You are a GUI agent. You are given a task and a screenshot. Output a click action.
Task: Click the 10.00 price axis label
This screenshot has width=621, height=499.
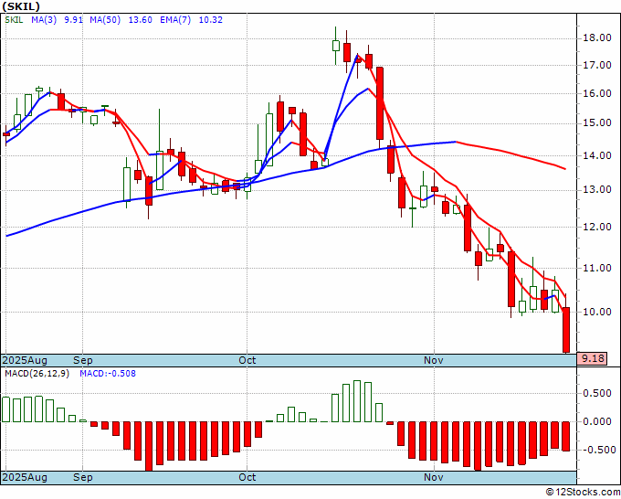(x=597, y=312)
